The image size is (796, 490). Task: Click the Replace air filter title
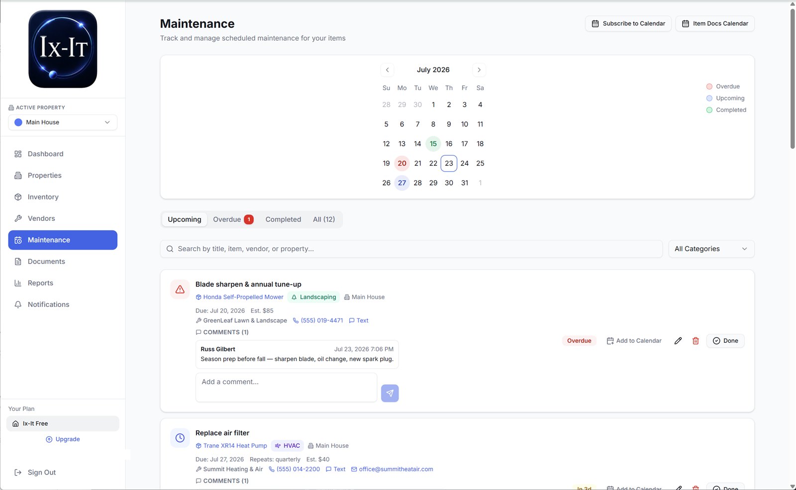click(x=222, y=433)
